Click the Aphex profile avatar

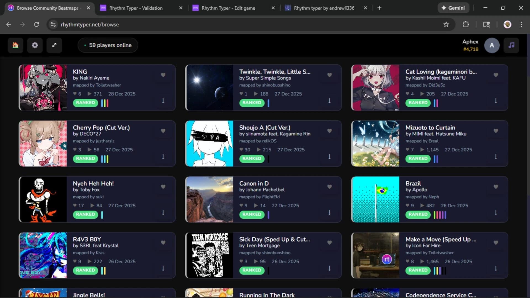pyautogui.click(x=492, y=45)
